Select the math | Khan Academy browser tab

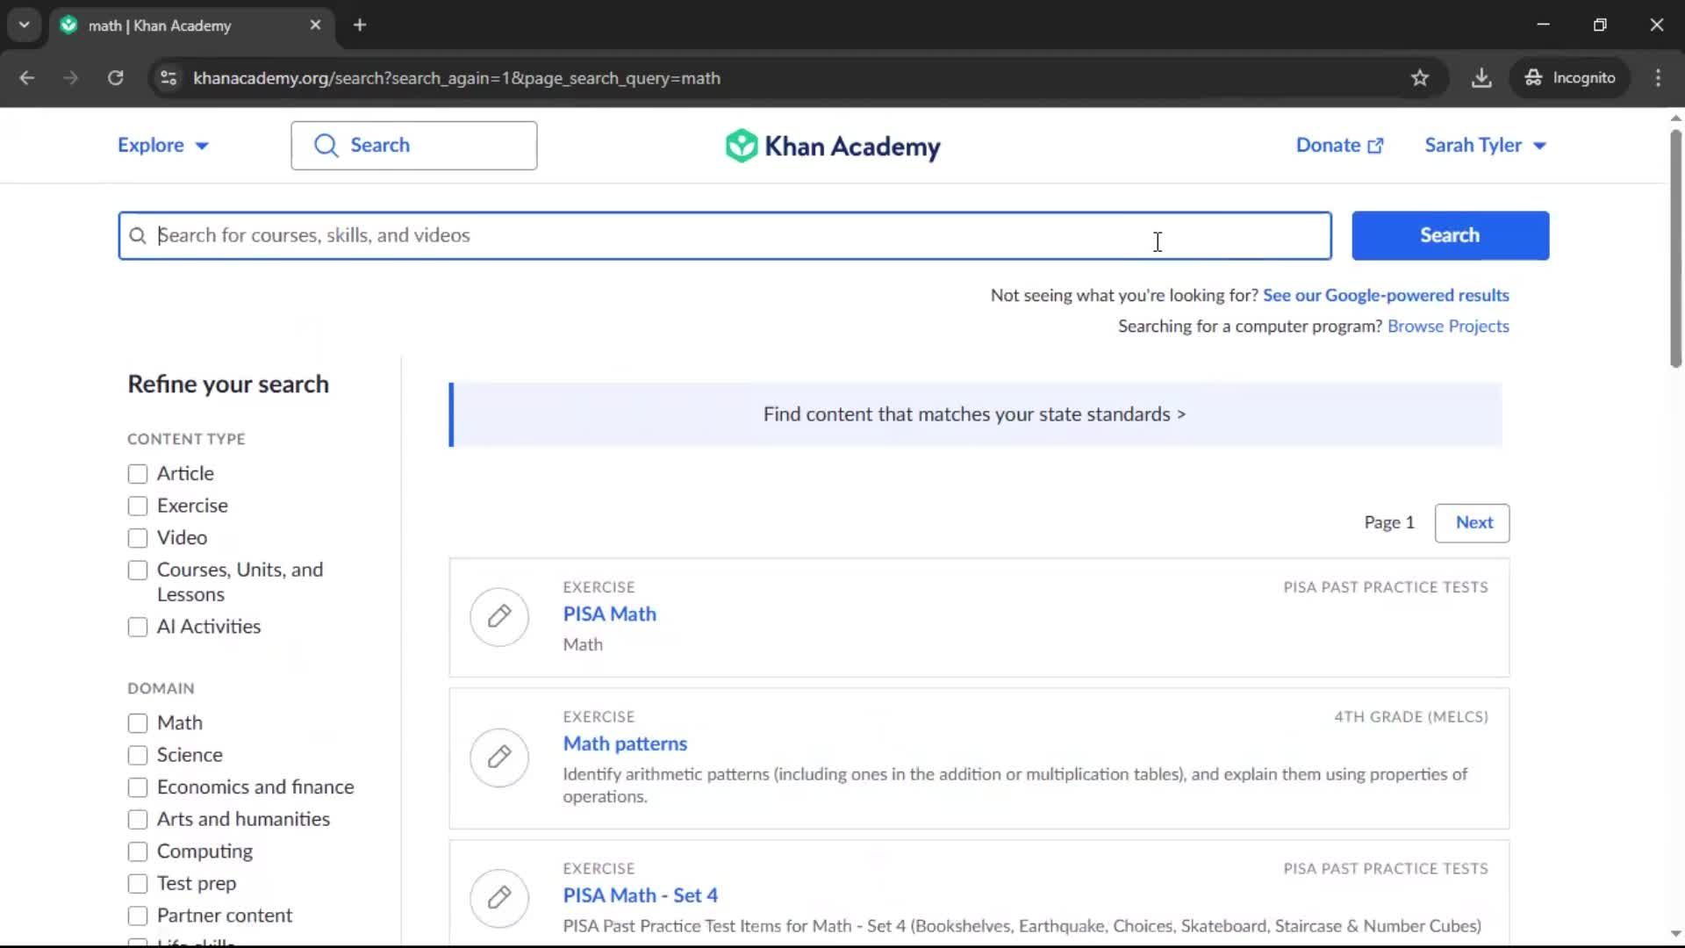click(x=191, y=25)
